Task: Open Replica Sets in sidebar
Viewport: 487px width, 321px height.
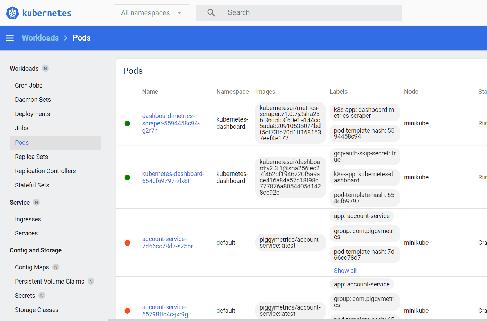Action: pos(31,157)
